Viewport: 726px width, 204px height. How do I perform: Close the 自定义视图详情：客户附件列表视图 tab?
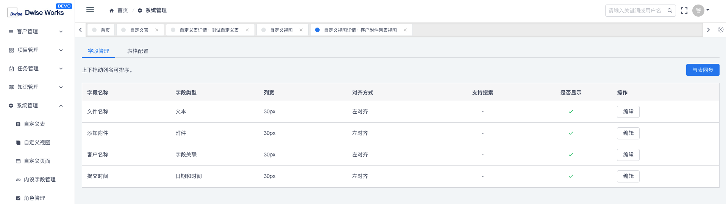(405, 30)
